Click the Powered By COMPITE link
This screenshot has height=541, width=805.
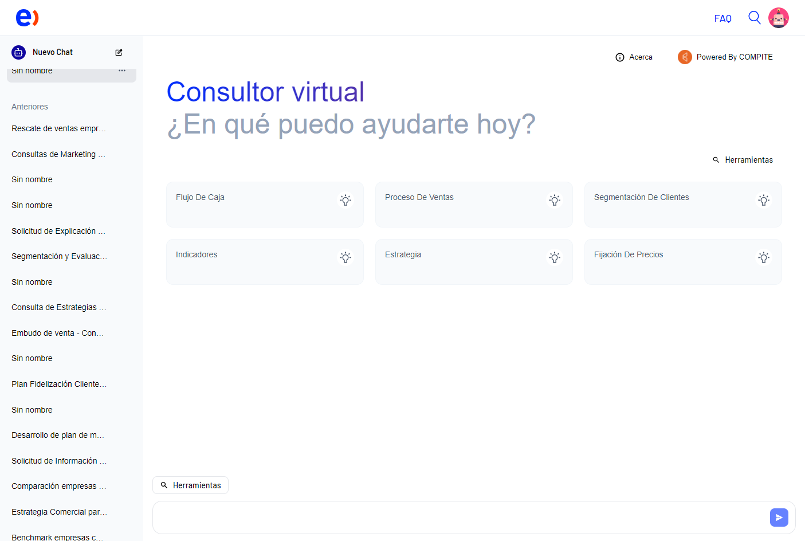pos(734,57)
